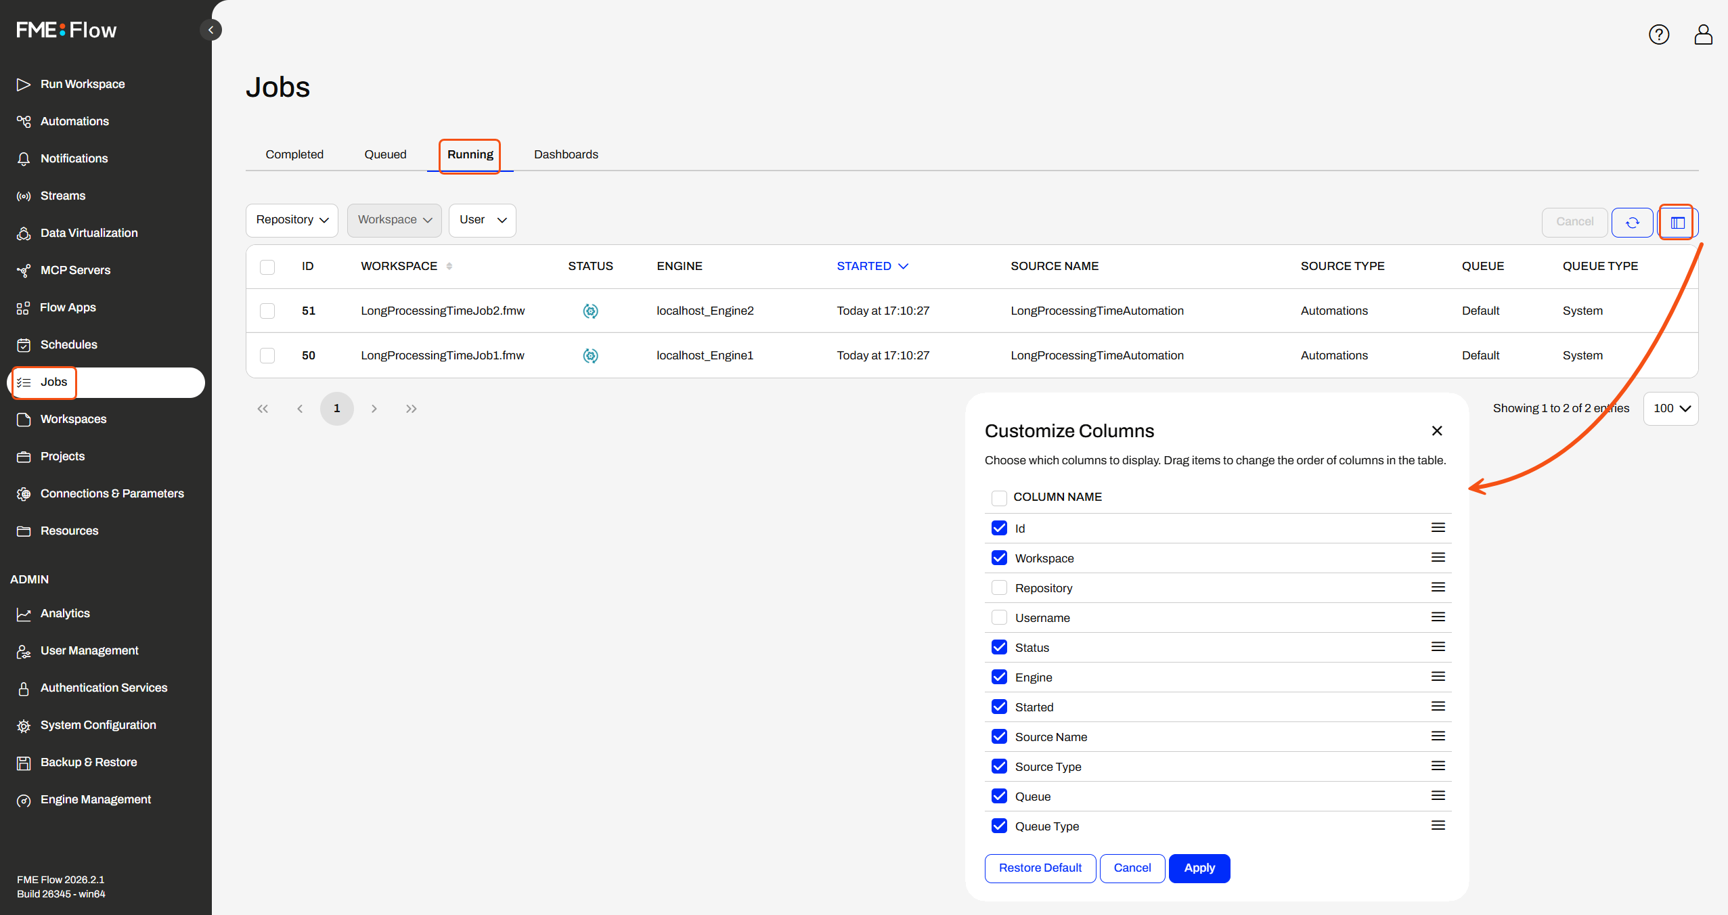The image size is (1728, 915).
Task: Click the Apply button
Action: (x=1199, y=868)
